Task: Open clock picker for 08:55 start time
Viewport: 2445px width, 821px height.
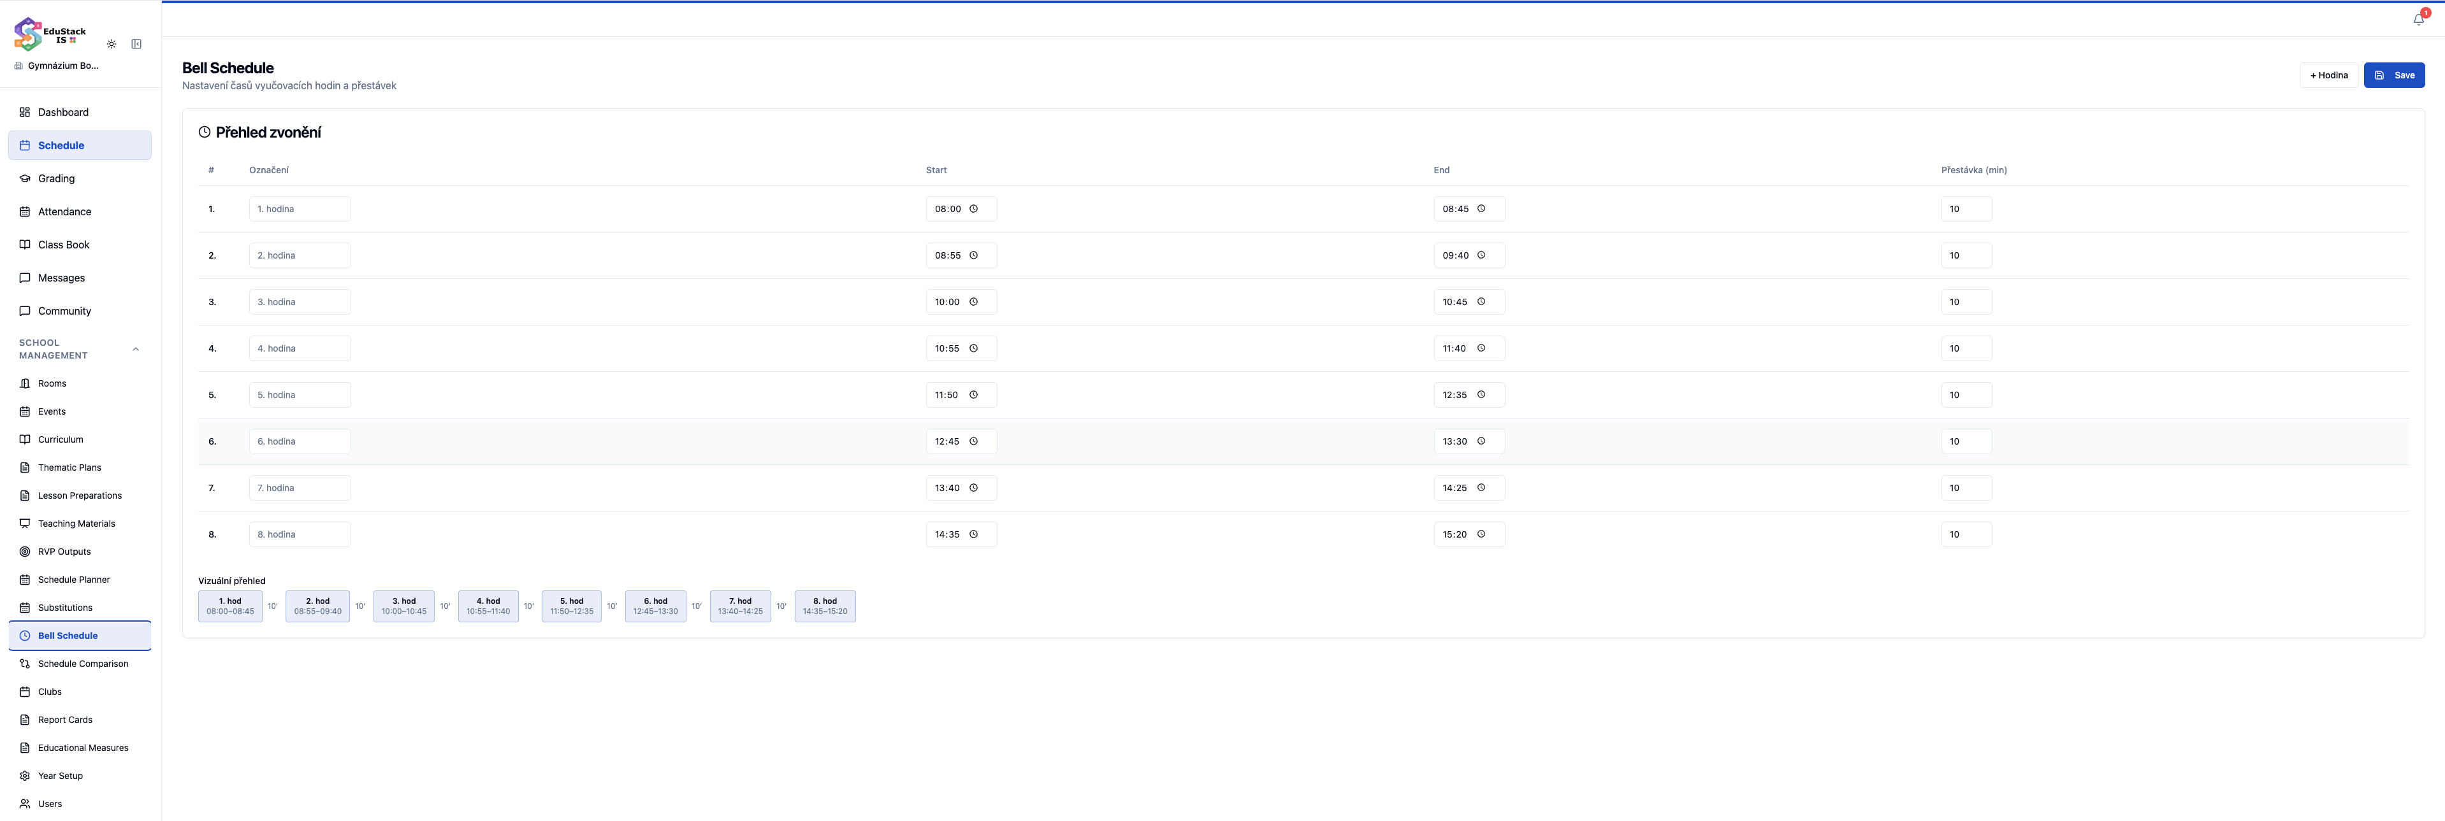Action: pyautogui.click(x=973, y=255)
